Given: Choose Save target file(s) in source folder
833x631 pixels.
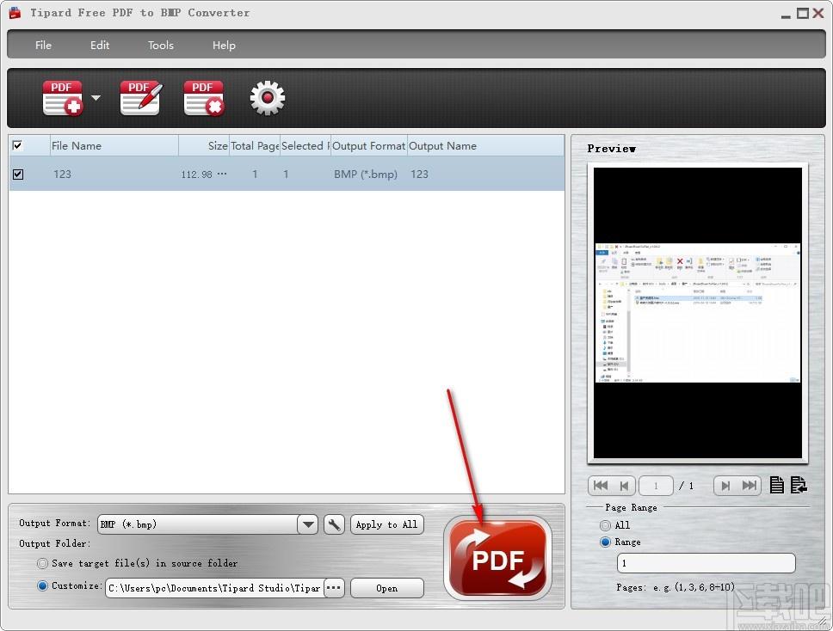Looking at the screenshot, I should click(x=42, y=563).
